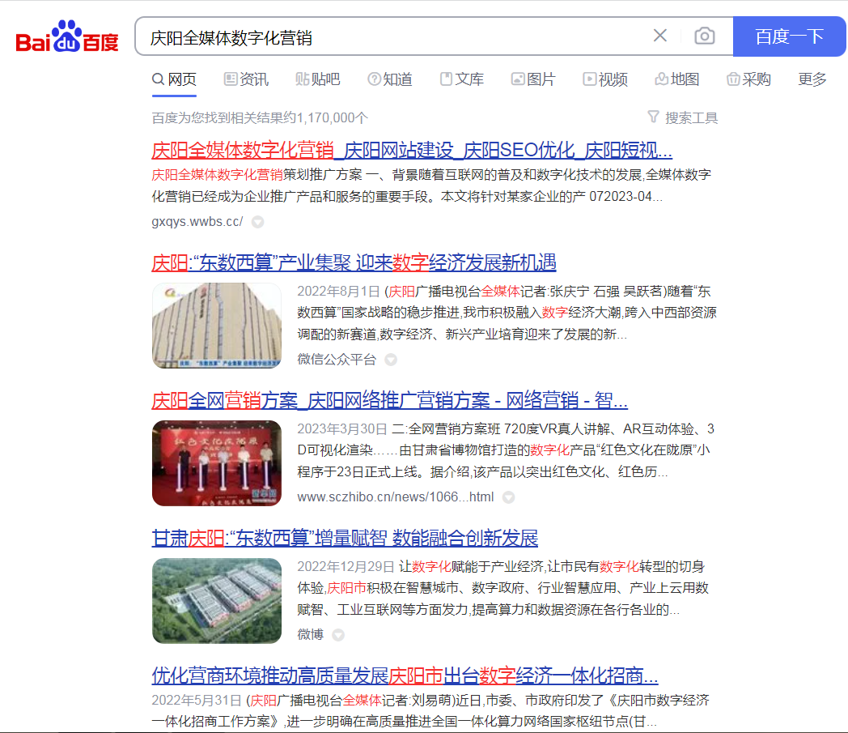The width and height of the screenshot is (848, 733).
Task: Open result 庆阳全网营销方案_庆阳网络推广
Action: [389, 401]
